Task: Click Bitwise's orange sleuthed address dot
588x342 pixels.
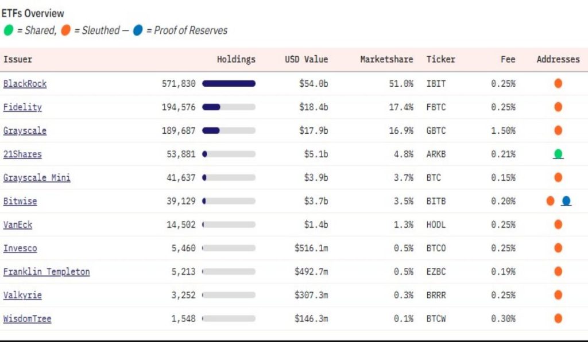Action: (x=550, y=201)
